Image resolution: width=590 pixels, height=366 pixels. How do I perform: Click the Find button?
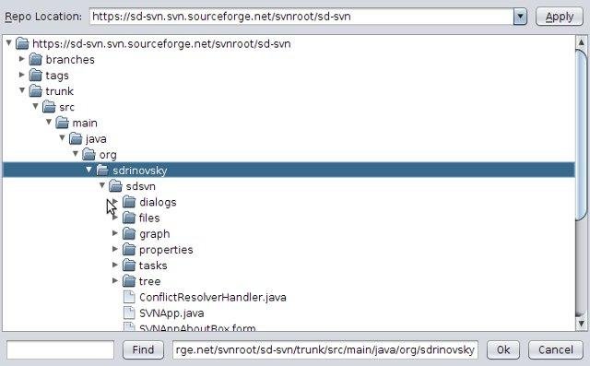coord(143,349)
